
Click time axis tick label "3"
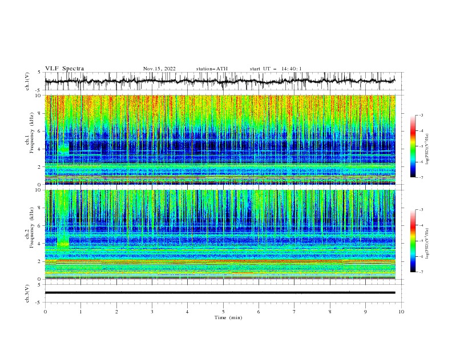[152, 312]
